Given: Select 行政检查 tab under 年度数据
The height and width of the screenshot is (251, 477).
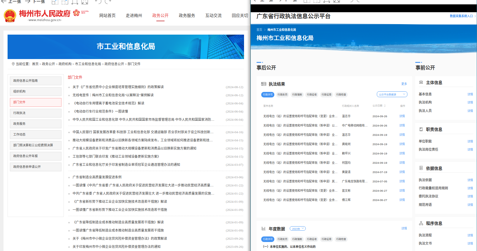Looking at the screenshot, I should click(341, 239).
